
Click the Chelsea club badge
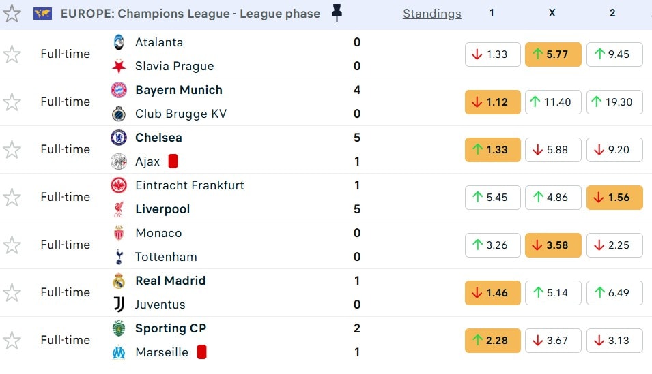pos(119,138)
